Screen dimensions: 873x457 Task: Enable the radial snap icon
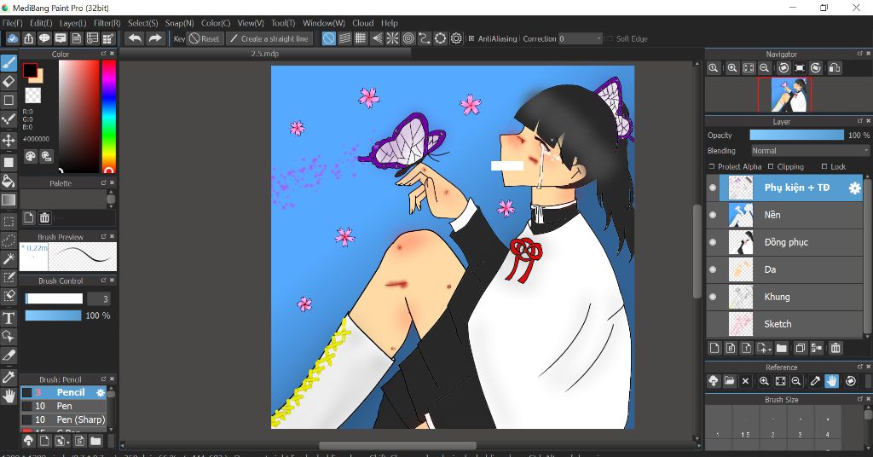point(392,38)
